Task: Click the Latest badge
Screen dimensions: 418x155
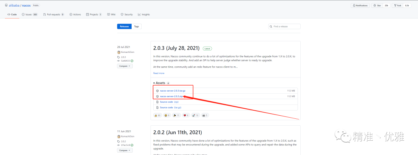Action: (x=207, y=49)
